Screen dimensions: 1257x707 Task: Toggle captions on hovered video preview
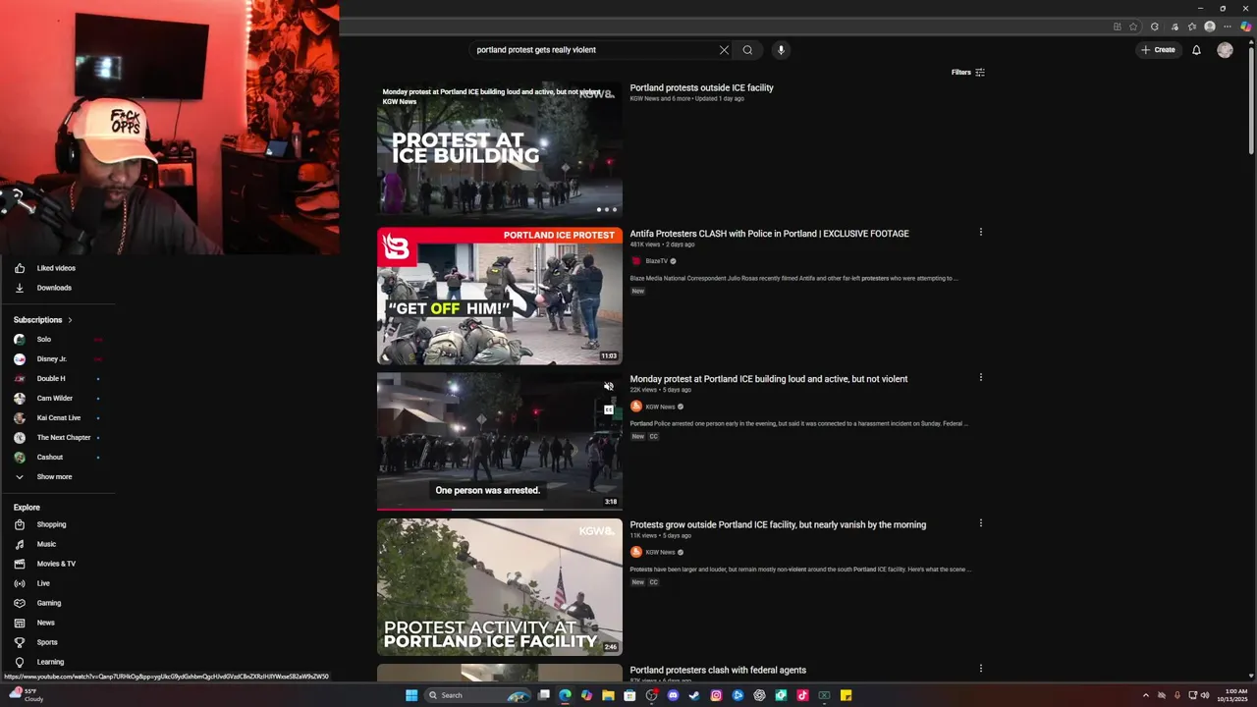click(x=609, y=409)
